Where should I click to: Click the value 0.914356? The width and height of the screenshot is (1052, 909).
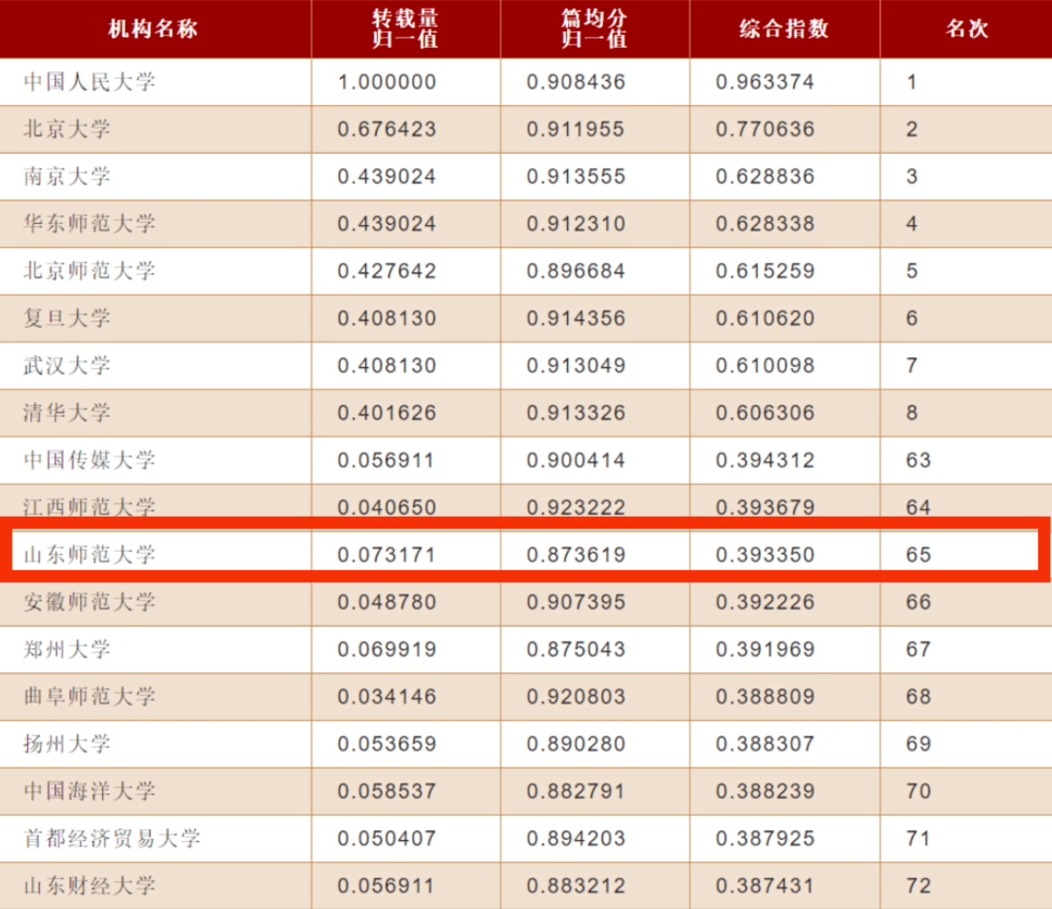point(577,317)
